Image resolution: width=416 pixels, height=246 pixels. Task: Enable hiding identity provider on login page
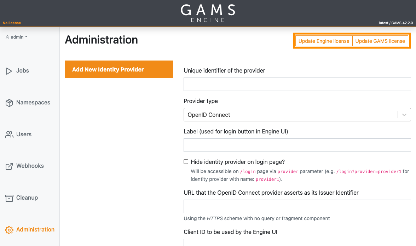[186, 161]
